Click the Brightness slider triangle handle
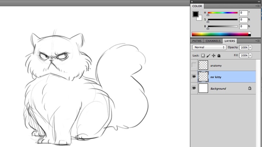This screenshot has height=147, width=262. click(208, 28)
